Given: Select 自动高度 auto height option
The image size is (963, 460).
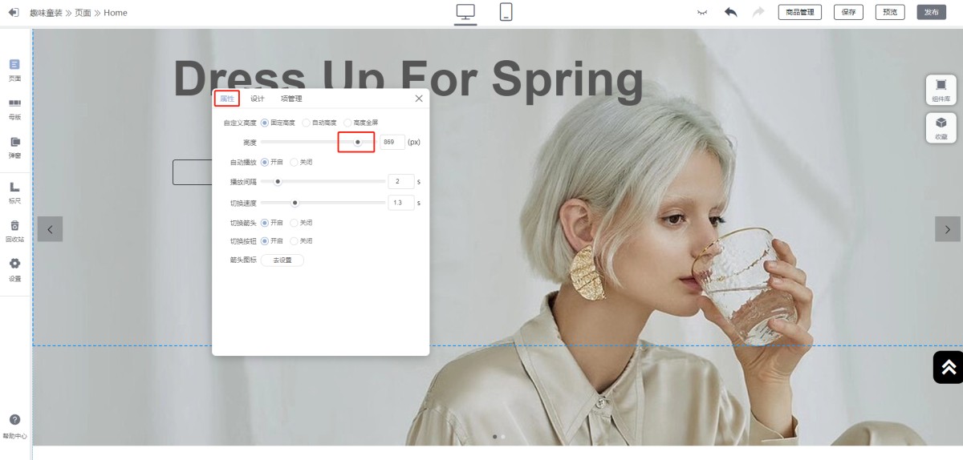Looking at the screenshot, I should point(307,123).
